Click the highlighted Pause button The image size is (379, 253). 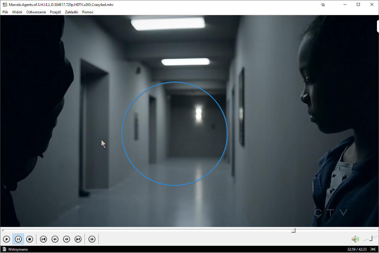tap(18, 239)
